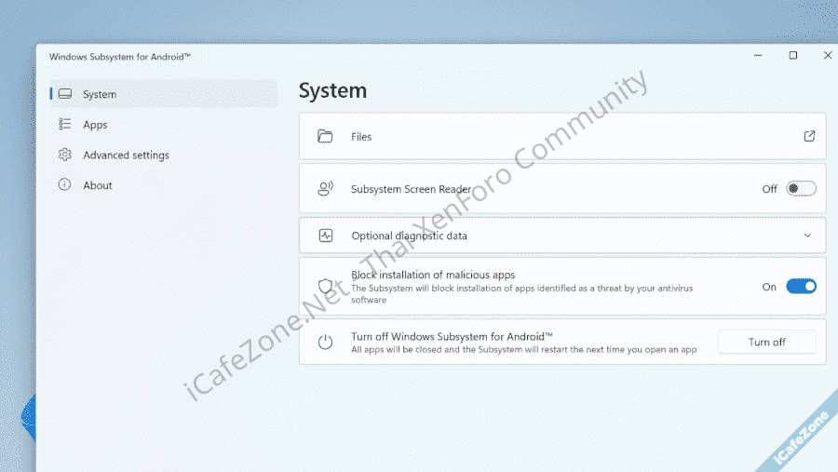Viewport: 838px width, 472px height.
Task: Expand Optional diagnostic data chevron
Action: [x=807, y=236]
